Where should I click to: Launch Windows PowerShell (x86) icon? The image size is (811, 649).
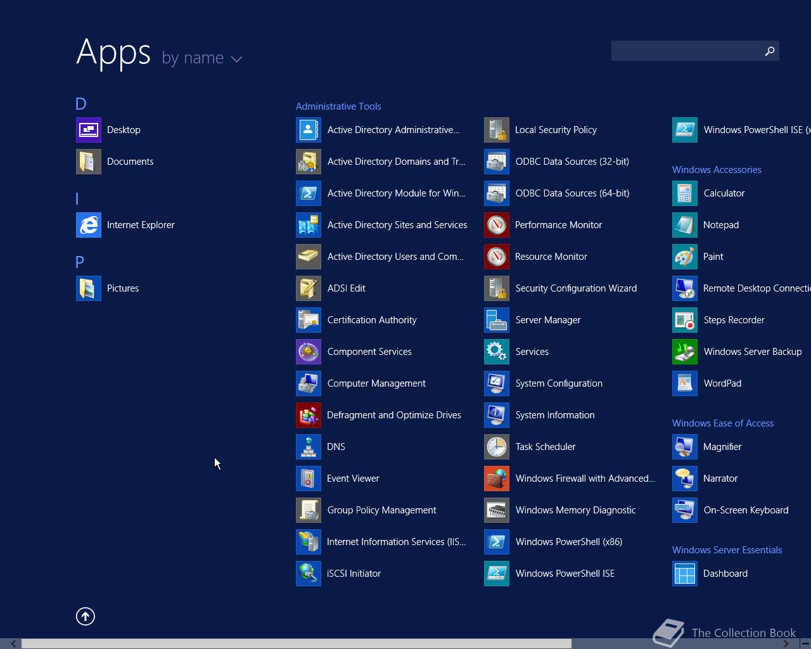tap(497, 542)
